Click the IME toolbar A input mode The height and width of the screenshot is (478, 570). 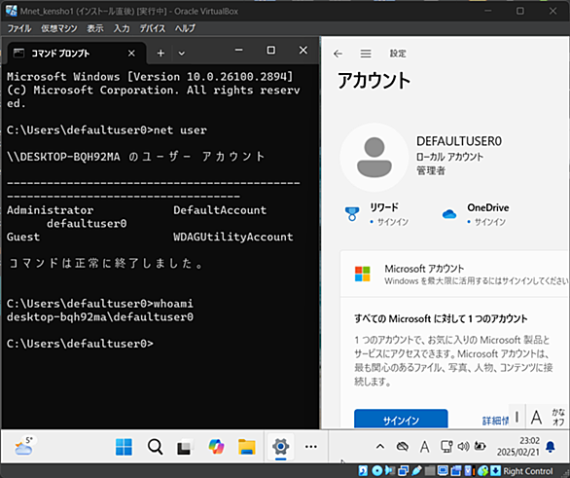tap(536, 418)
